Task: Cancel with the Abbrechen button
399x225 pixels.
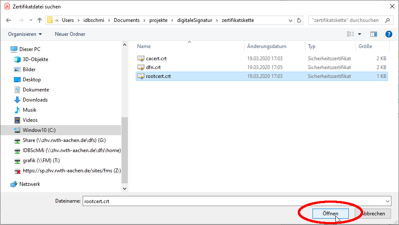Action: [373, 214]
